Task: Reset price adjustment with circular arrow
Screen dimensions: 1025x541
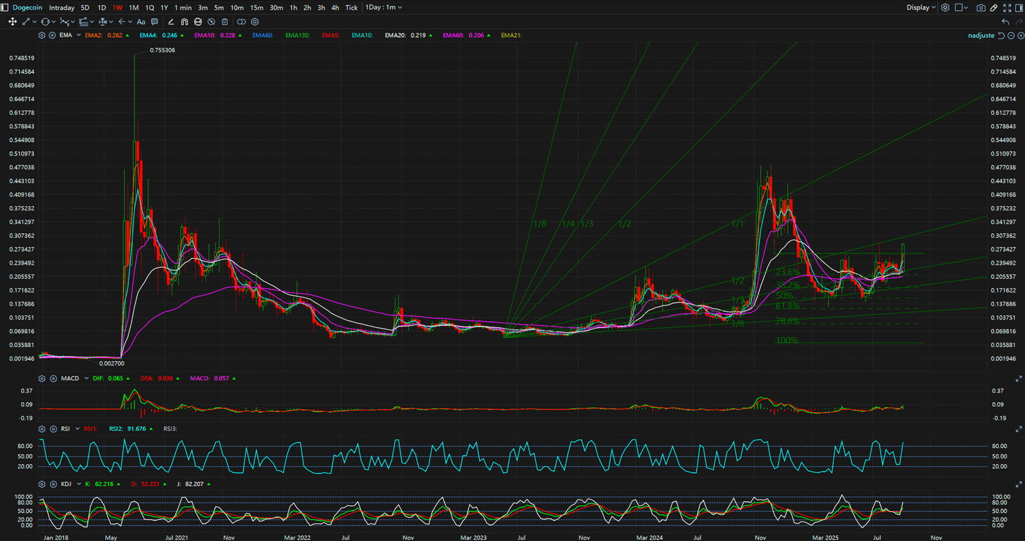Action: click(1001, 36)
